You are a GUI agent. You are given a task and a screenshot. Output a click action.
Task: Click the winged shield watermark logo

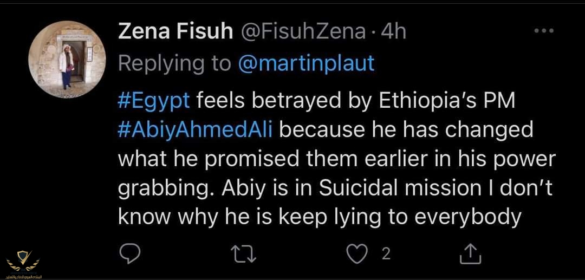click(x=24, y=260)
